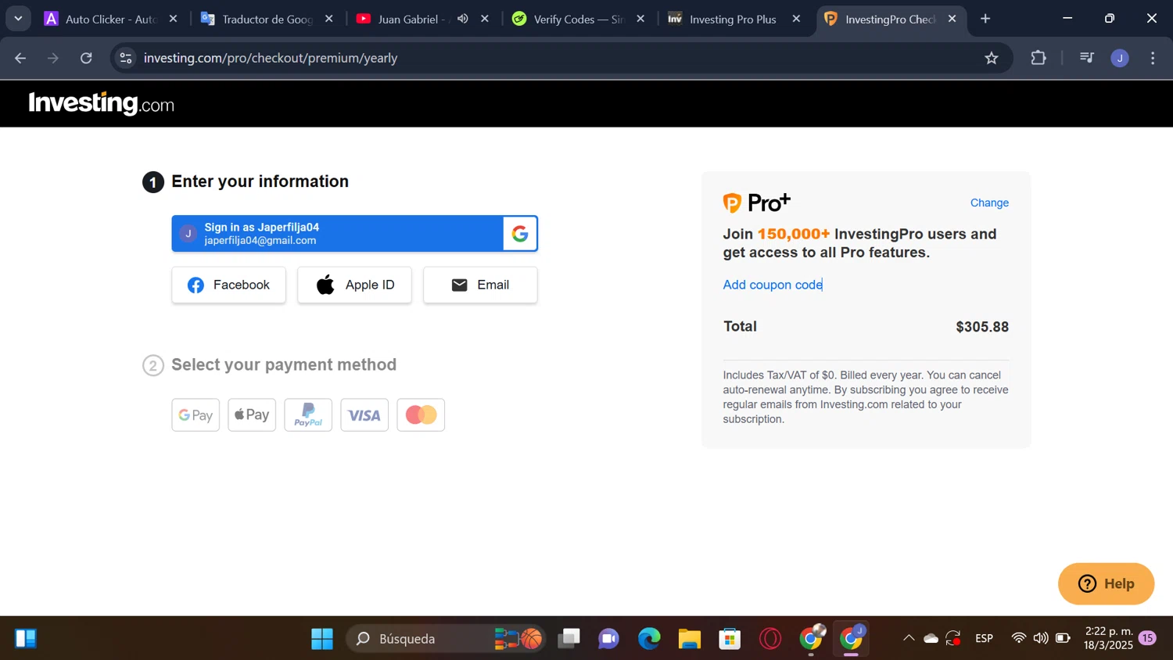View site information icon in address bar

126,58
